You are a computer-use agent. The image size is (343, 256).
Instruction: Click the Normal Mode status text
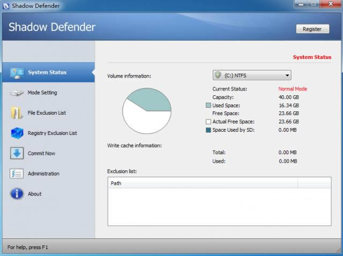coord(293,89)
